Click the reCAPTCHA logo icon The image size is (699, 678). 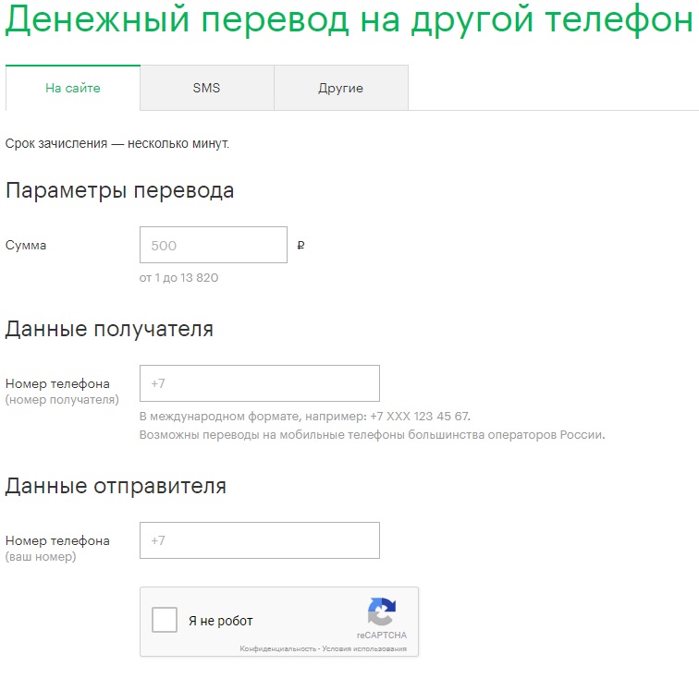pyautogui.click(x=381, y=612)
